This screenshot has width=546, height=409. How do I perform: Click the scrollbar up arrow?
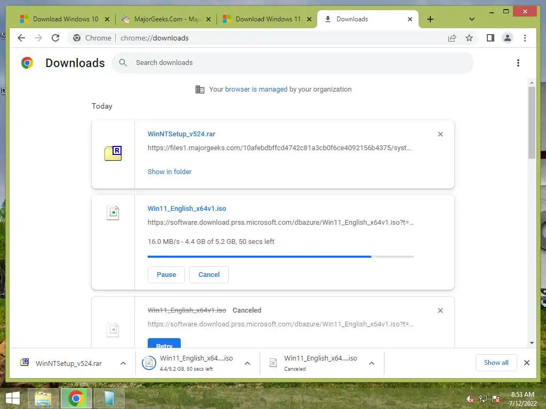(532, 83)
